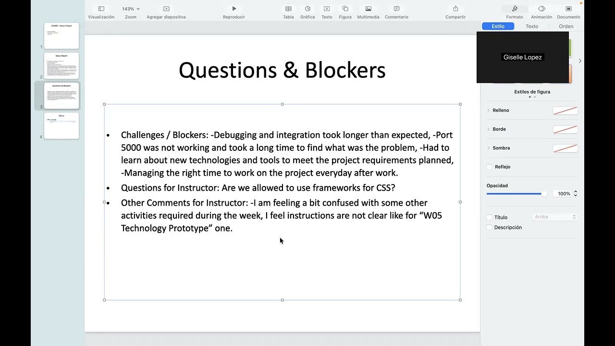This screenshot has height=346, width=615.
Task: Play the slideshow with Reproducir
Action: 234,9
